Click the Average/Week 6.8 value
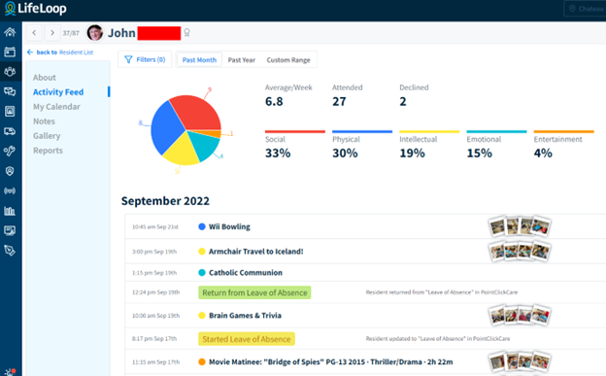Image resolution: width=606 pixels, height=376 pixels. pyautogui.click(x=274, y=102)
